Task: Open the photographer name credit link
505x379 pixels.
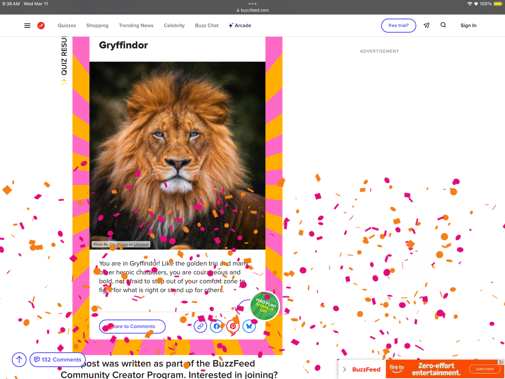Action: 119,244
